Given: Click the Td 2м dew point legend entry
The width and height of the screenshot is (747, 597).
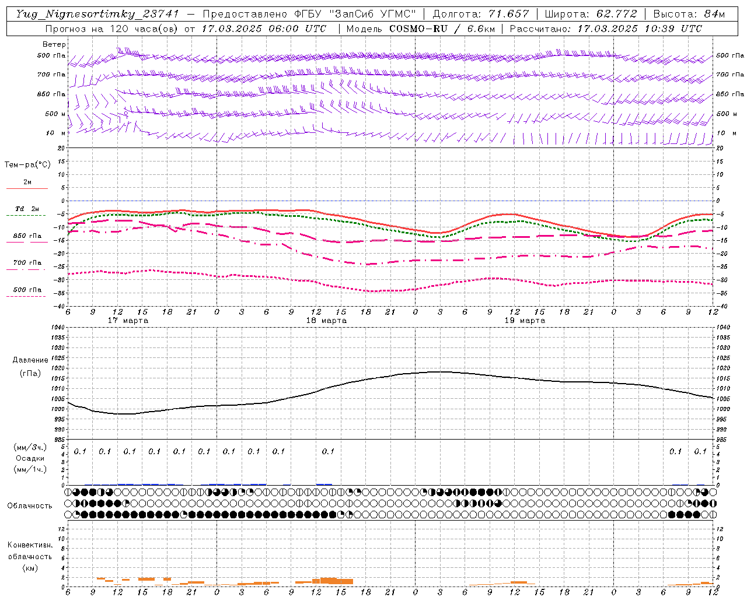Looking at the screenshot, I should pyautogui.click(x=27, y=209).
